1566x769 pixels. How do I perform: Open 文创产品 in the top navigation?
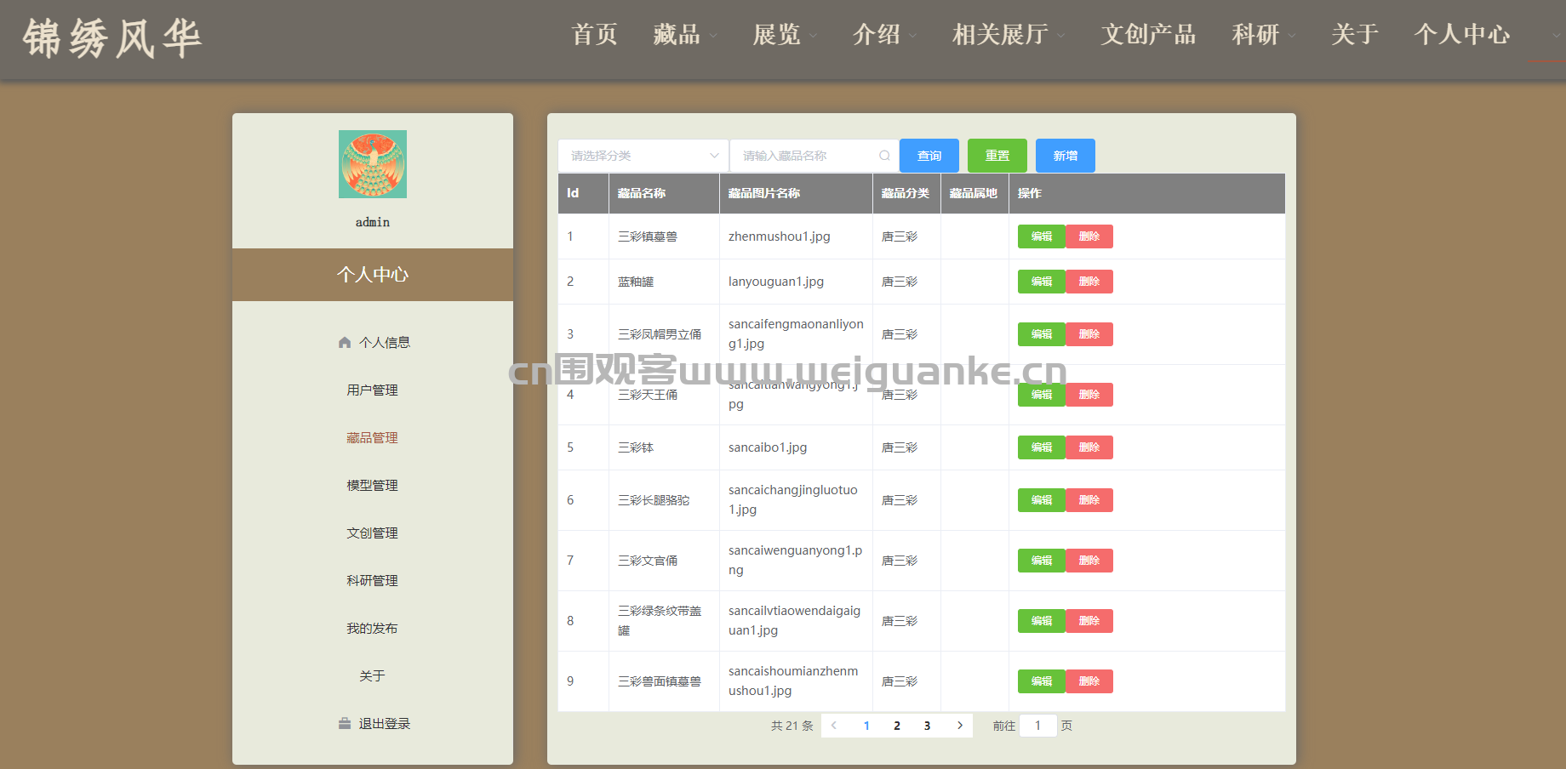tap(1147, 35)
